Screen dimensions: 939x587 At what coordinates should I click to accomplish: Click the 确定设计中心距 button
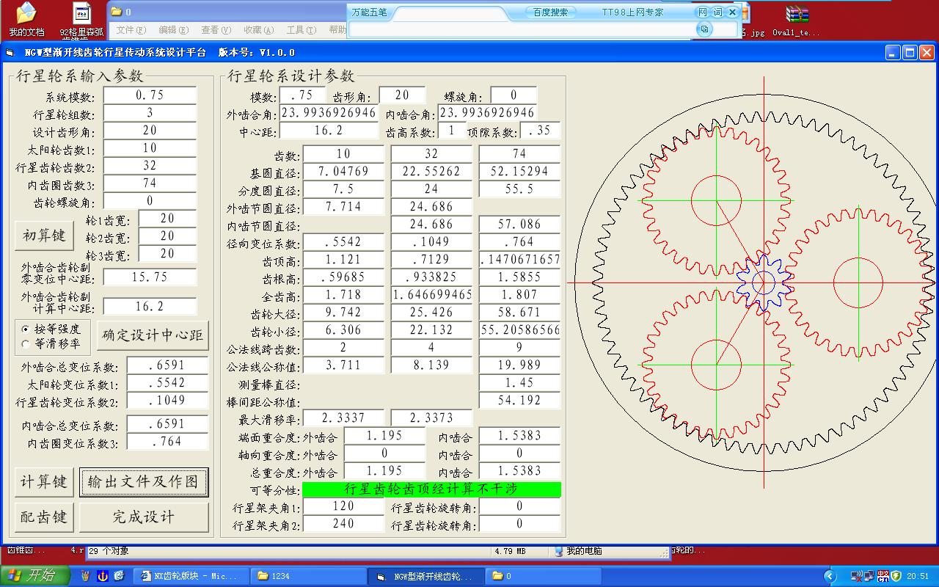point(153,335)
